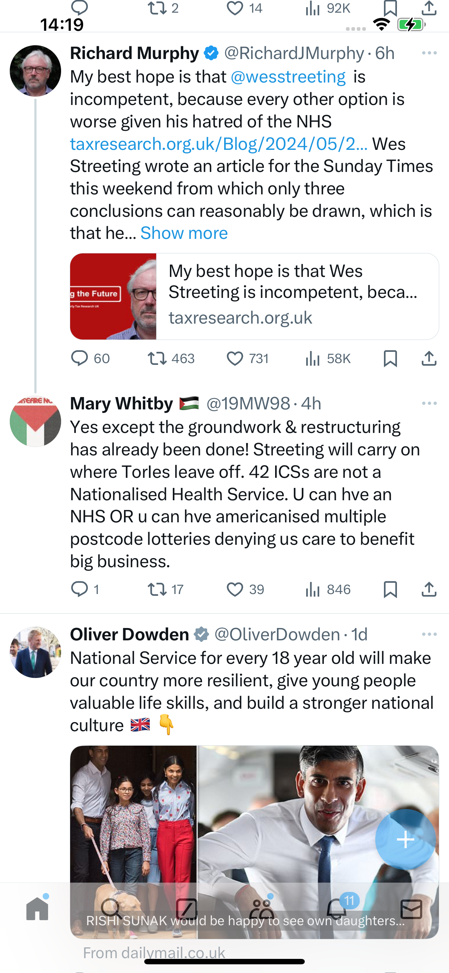
Task: Bookmark Mary Whitby's reply
Action: [390, 589]
